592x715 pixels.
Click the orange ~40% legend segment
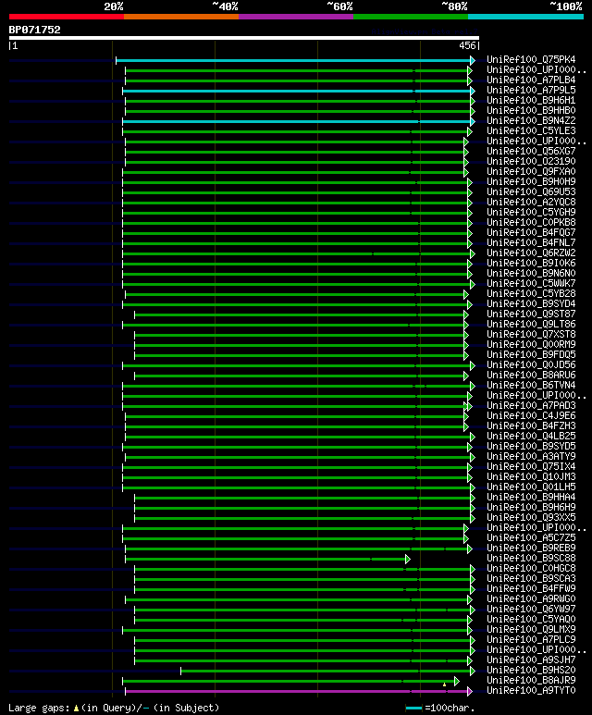(x=181, y=17)
